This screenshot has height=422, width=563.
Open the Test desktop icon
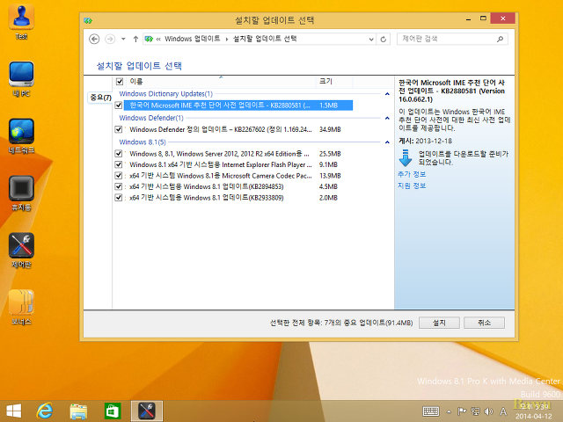pos(21,21)
